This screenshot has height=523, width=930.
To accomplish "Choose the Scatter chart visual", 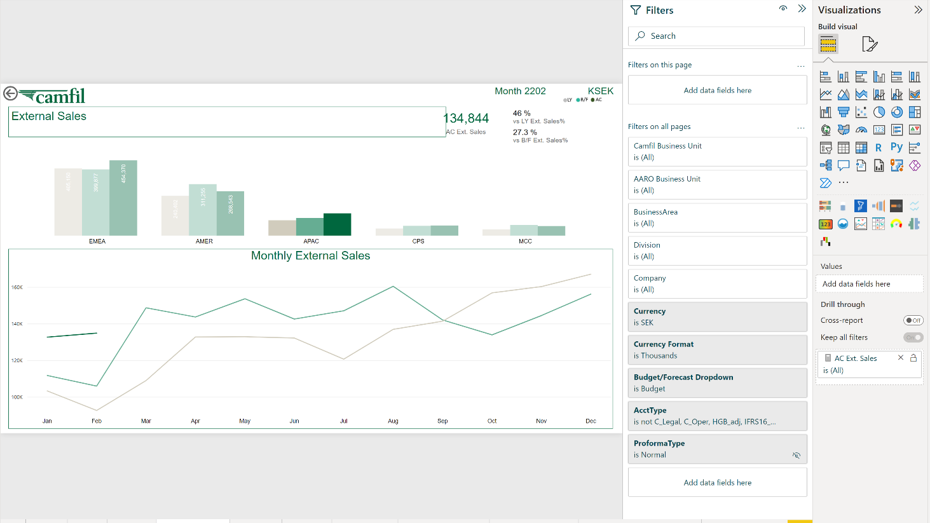I will pos(861,112).
